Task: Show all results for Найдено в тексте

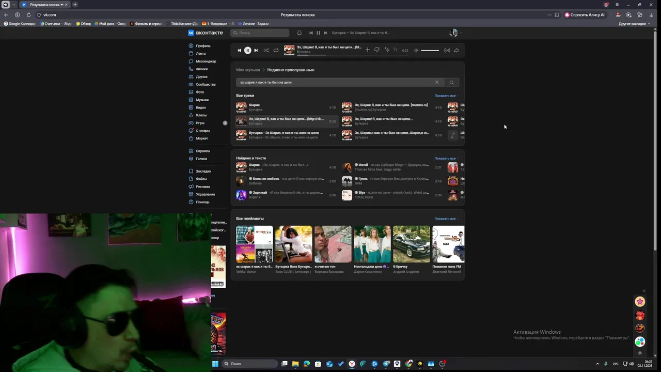Action: point(446,159)
